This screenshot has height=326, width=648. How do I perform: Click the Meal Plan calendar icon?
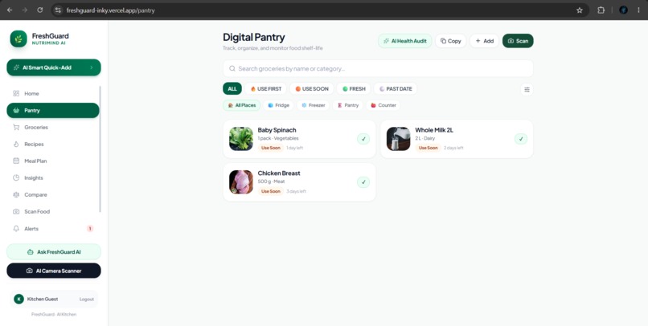click(x=16, y=161)
